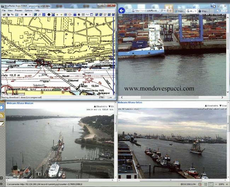Click the browser forward arrow button
The height and width of the screenshot is (187, 230).
point(128,11)
